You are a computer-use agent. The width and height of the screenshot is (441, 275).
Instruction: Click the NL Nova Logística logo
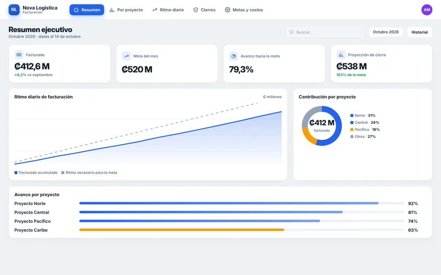[14, 10]
